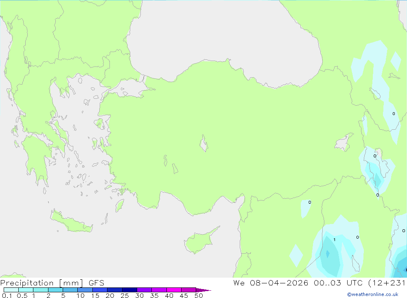Click legend value label '30'

point(139,296)
